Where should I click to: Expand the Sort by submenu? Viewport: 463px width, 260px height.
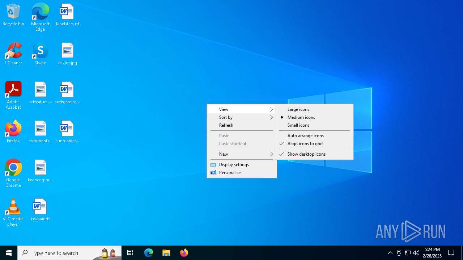242,117
